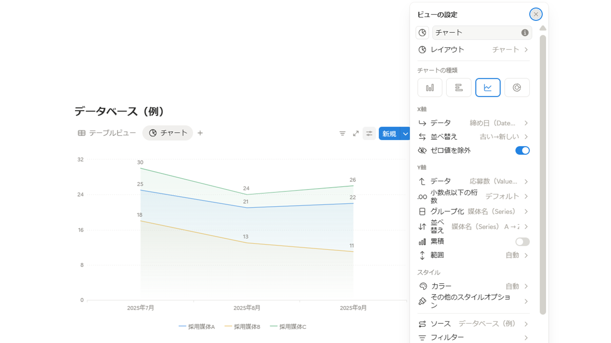Open the view settings sliders icon
Screen dimensions: 611x343
pos(369,133)
